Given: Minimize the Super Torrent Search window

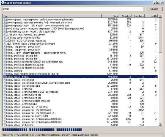Looking at the screenshot, I should [x=155, y=3].
